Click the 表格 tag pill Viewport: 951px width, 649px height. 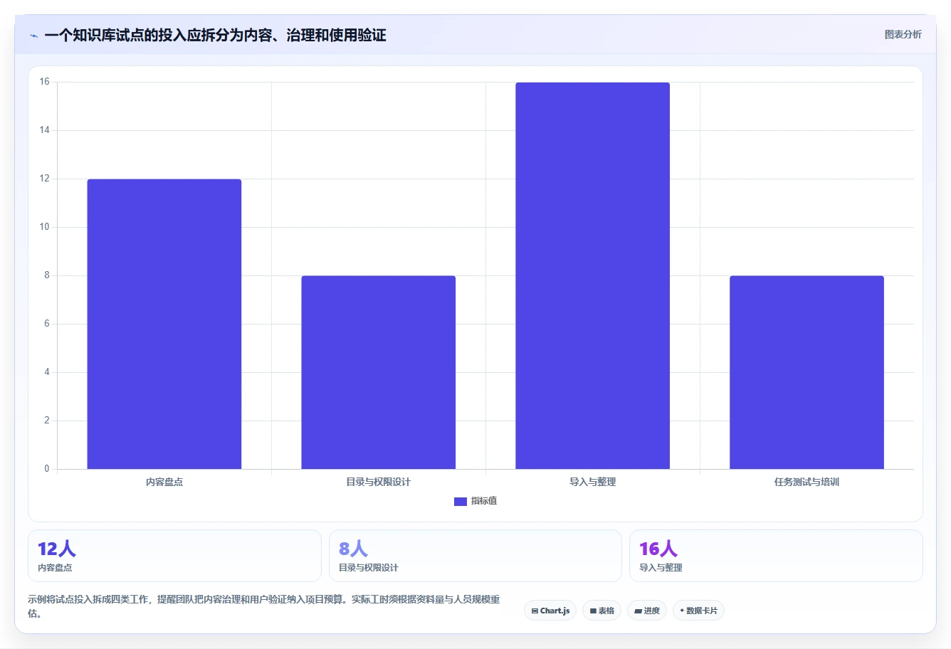[x=601, y=611]
